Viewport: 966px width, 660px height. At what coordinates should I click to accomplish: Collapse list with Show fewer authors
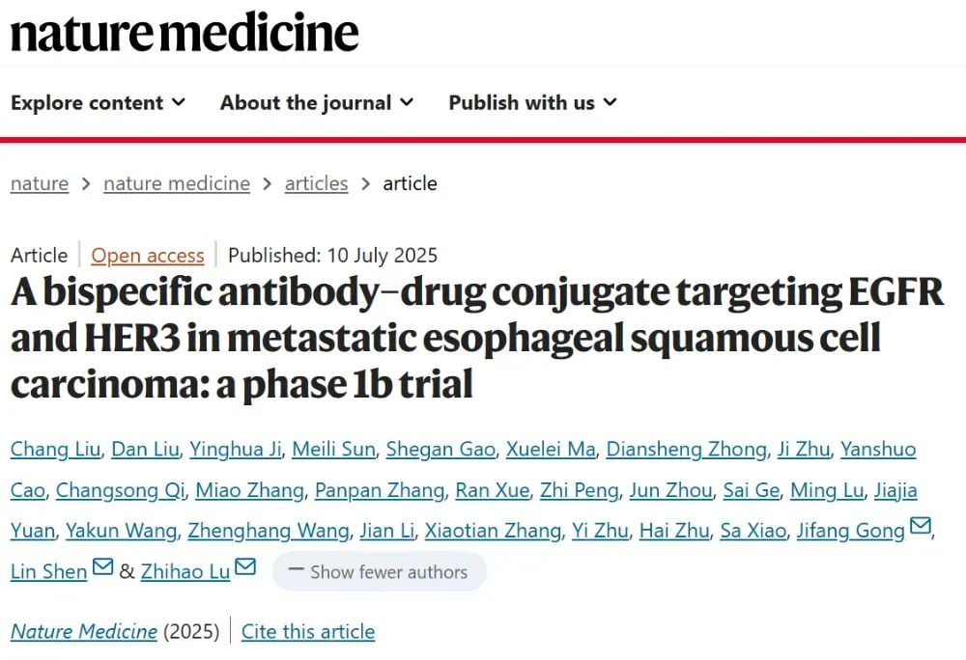coord(379,571)
